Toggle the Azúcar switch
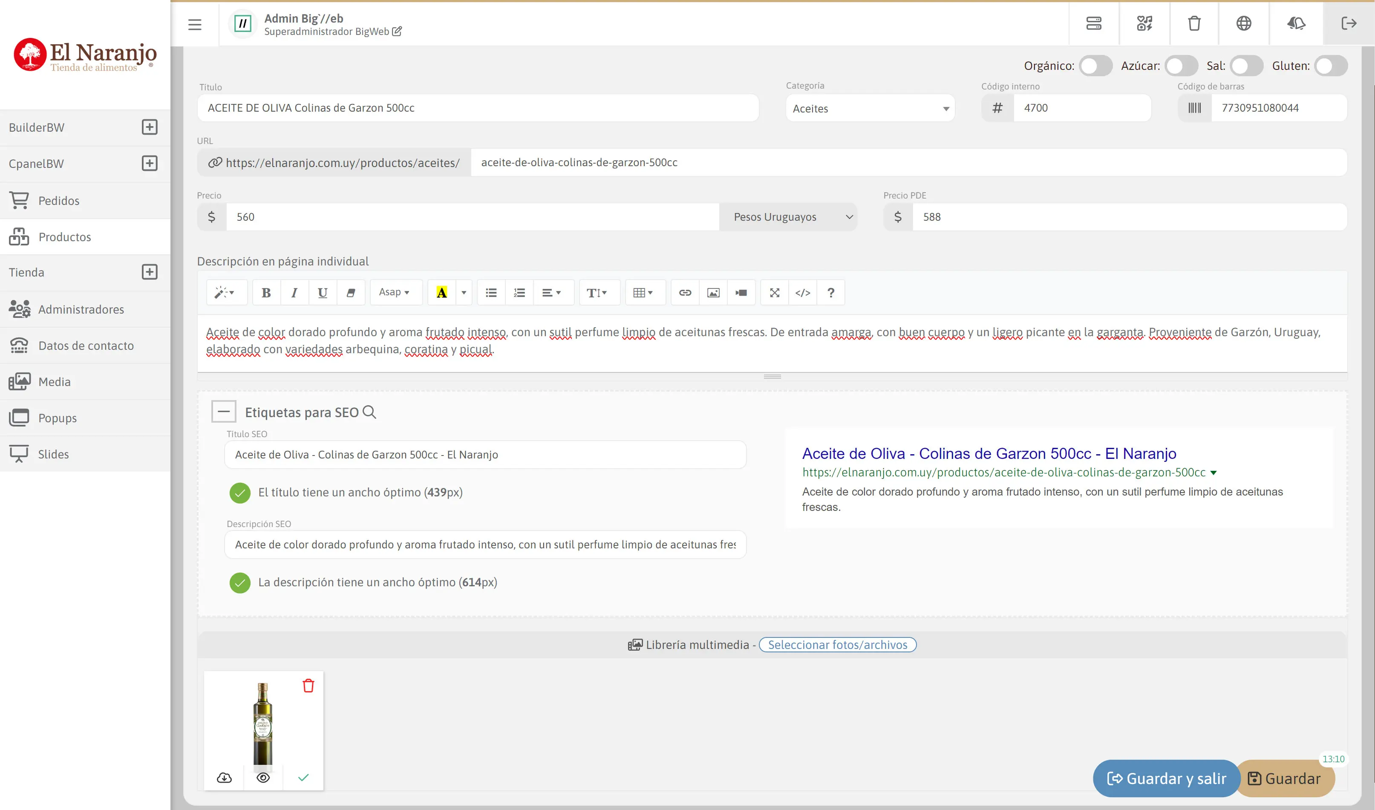This screenshot has height=810, width=1375. tap(1181, 66)
